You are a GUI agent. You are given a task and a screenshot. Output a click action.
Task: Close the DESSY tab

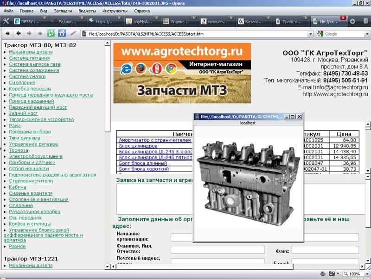pyautogui.click(x=44, y=18)
